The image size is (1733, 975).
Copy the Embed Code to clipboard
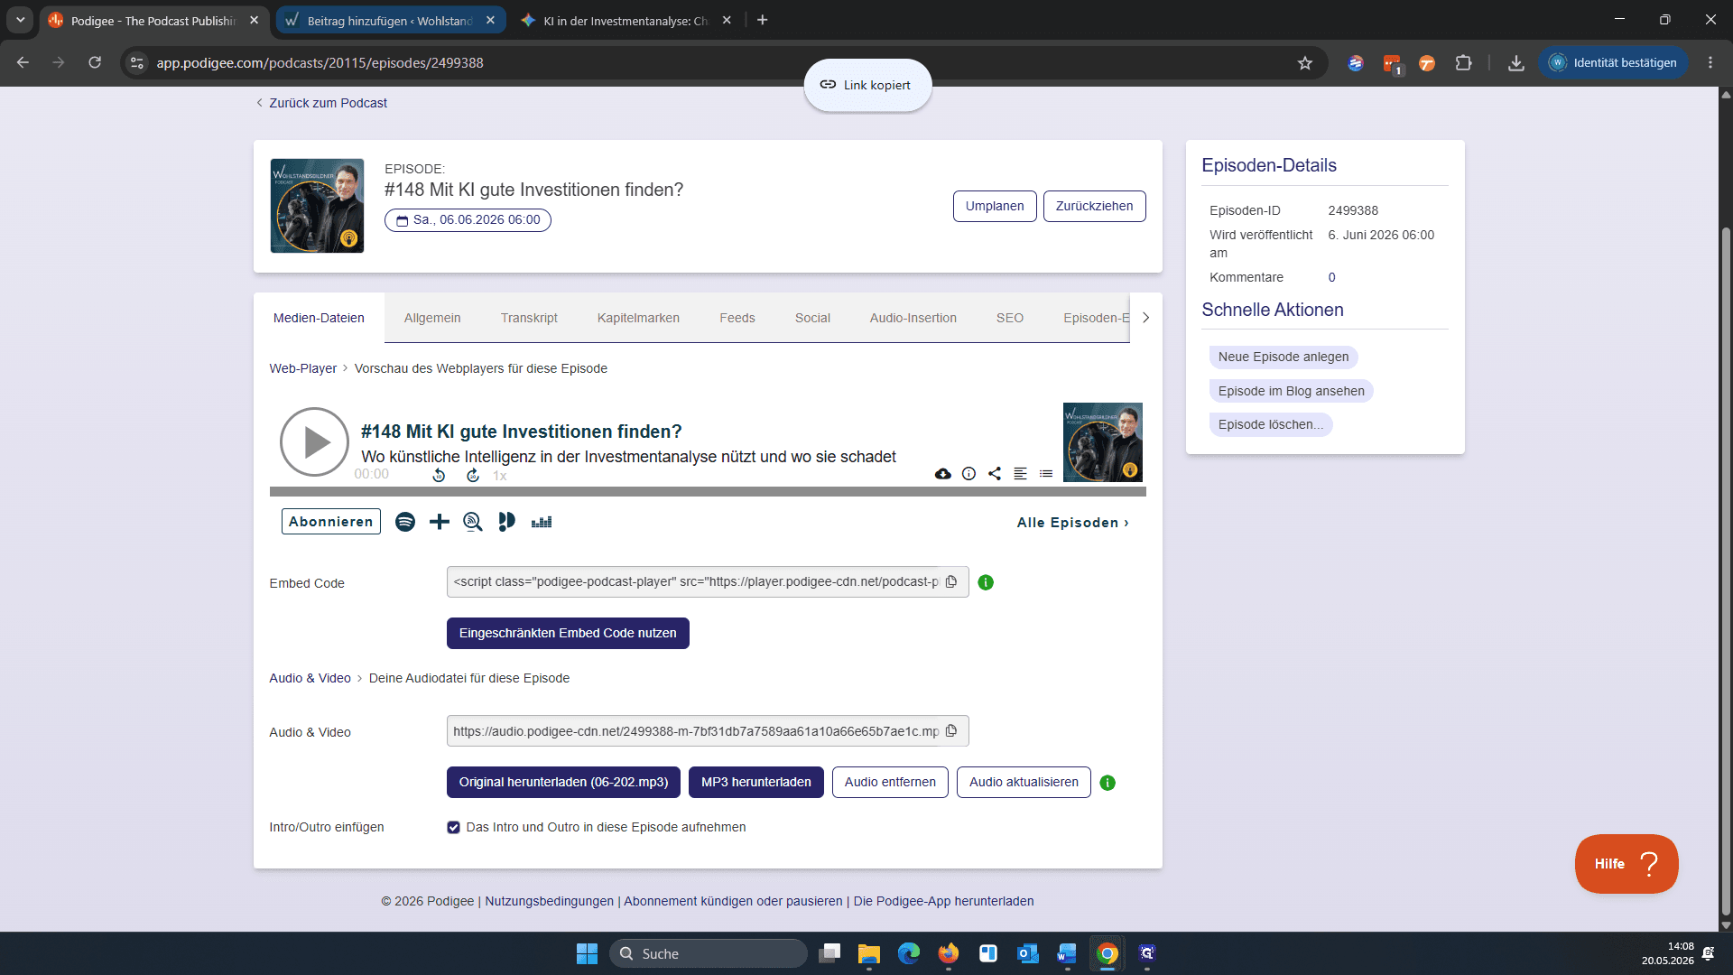pos(951,582)
